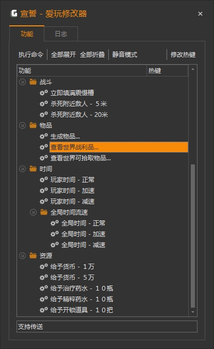This screenshot has width=214, height=349.
Task: Collapse the 全局时间流速 subgroup arrow
Action: click(x=33, y=212)
